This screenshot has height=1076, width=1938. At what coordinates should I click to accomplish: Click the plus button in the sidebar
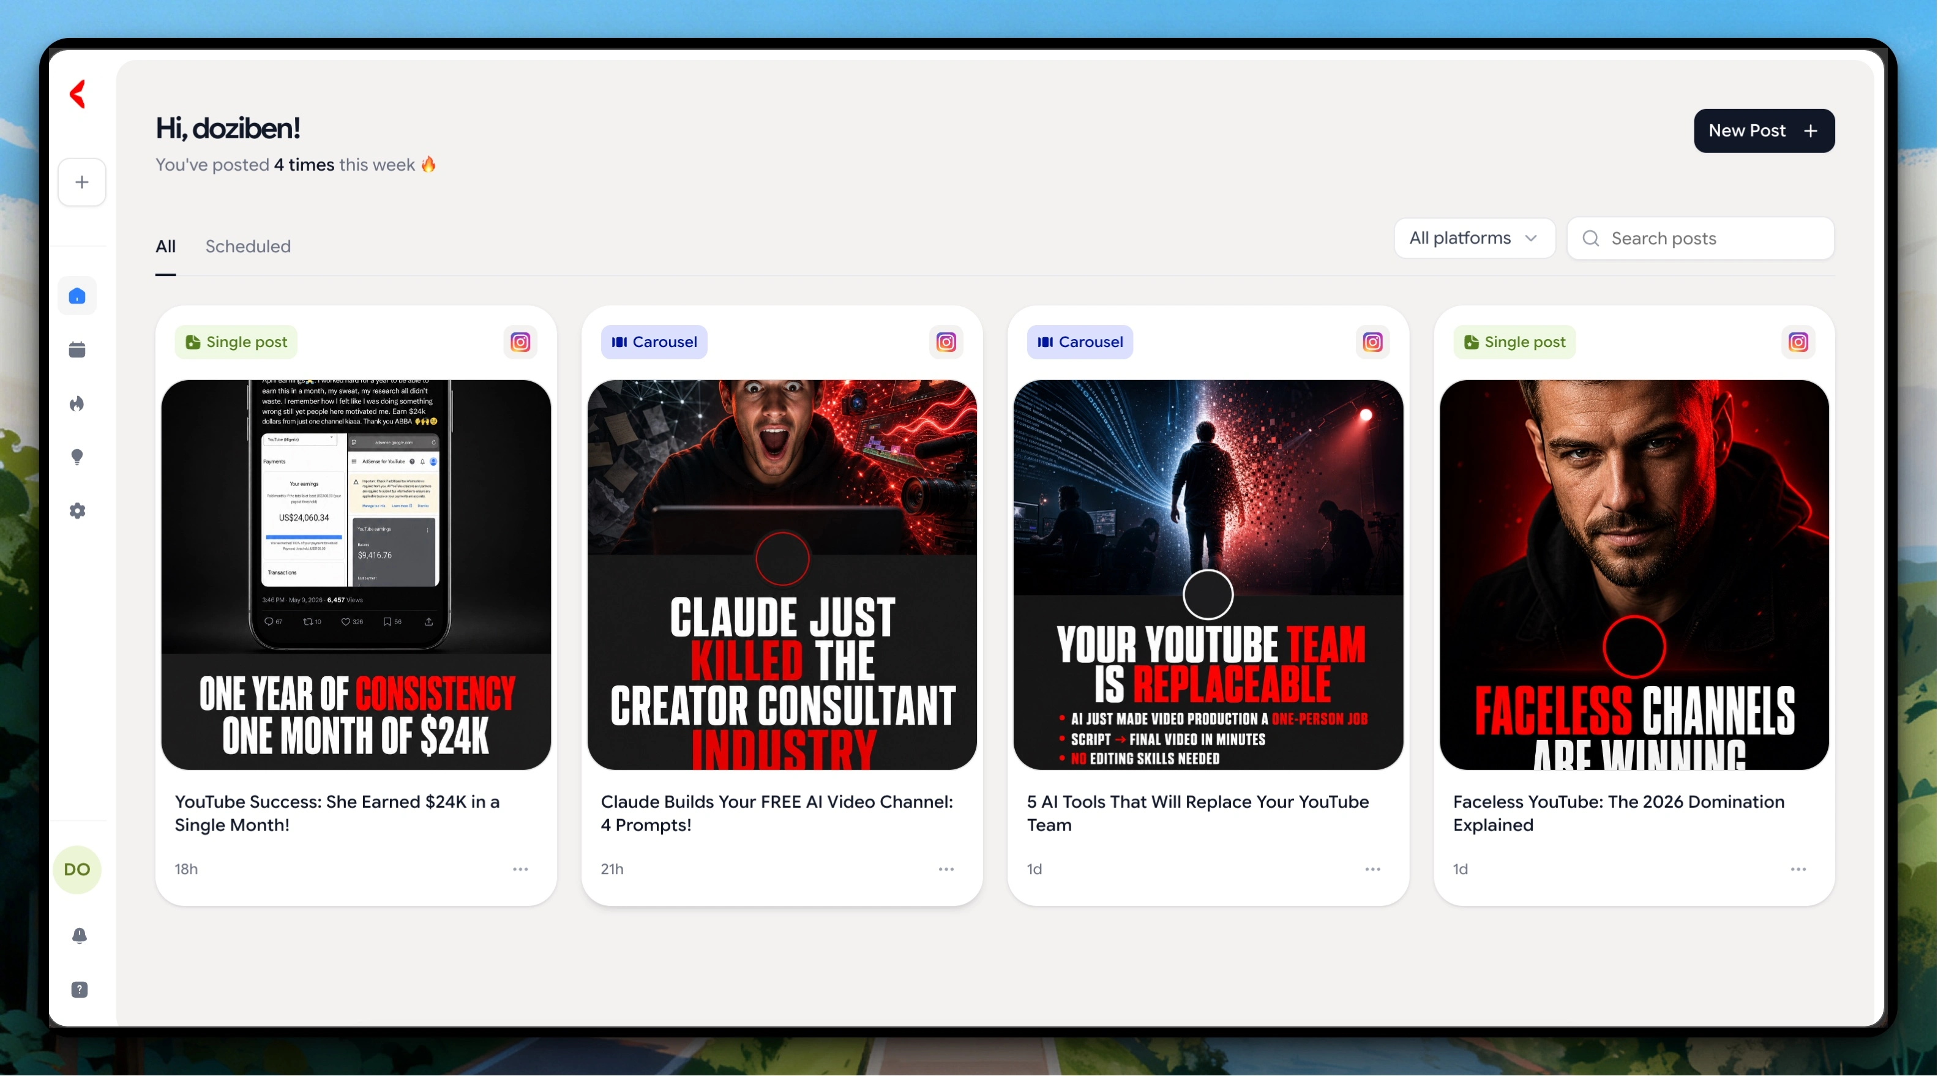pyautogui.click(x=82, y=182)
